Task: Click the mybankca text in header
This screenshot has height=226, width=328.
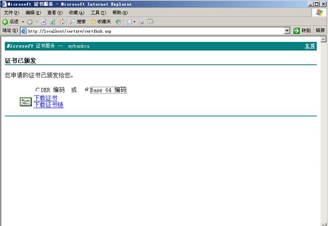Action: point(79,46)
